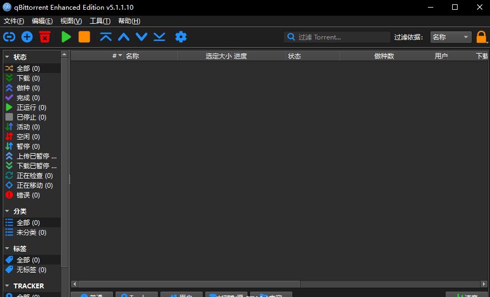Click the horizontal scrollbar right arrow

coord(485,284)
